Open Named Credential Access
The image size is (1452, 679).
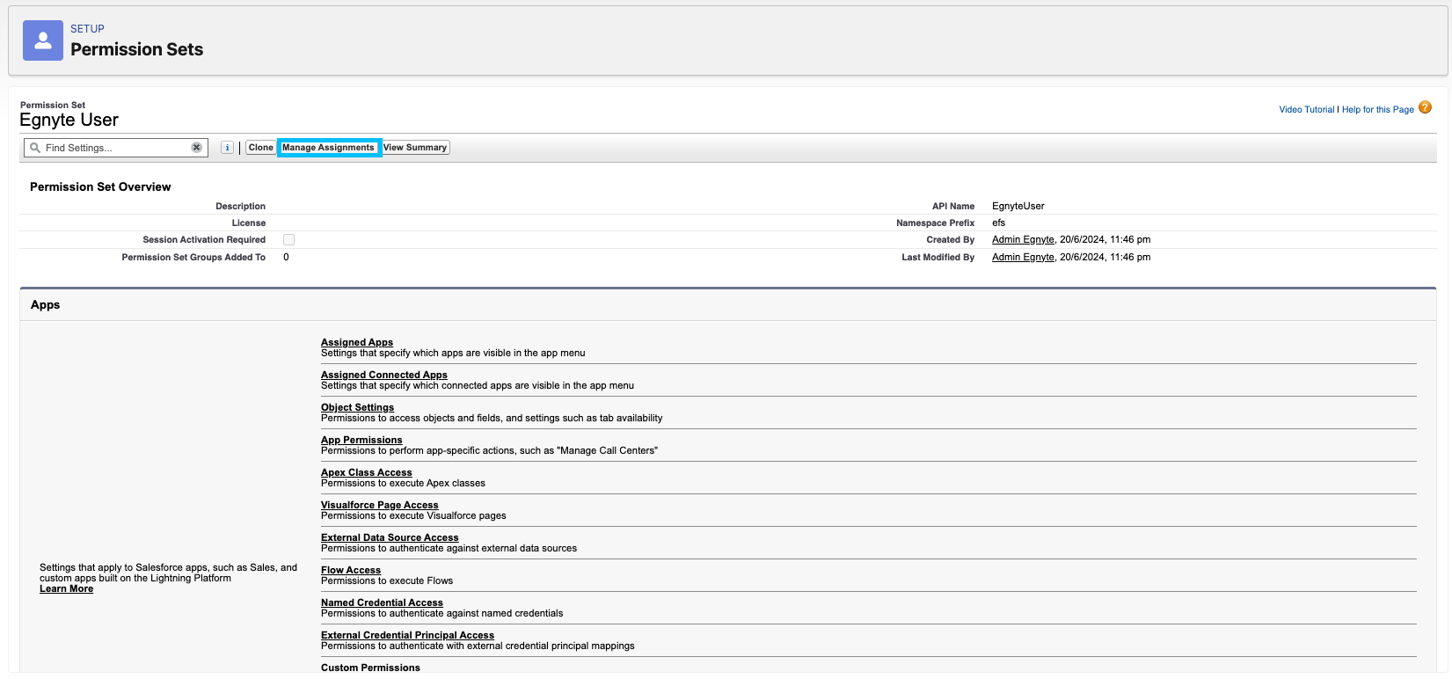coord(382,602)
